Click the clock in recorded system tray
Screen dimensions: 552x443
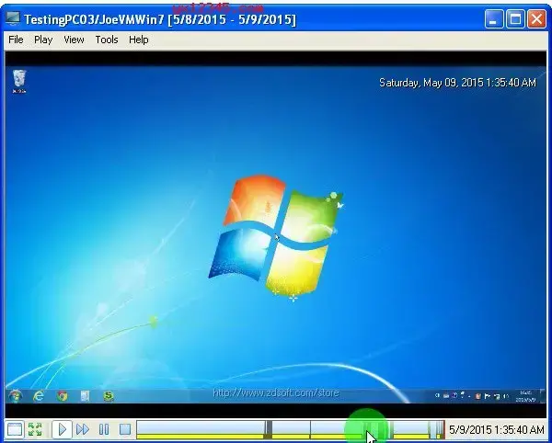click(525, 396)
